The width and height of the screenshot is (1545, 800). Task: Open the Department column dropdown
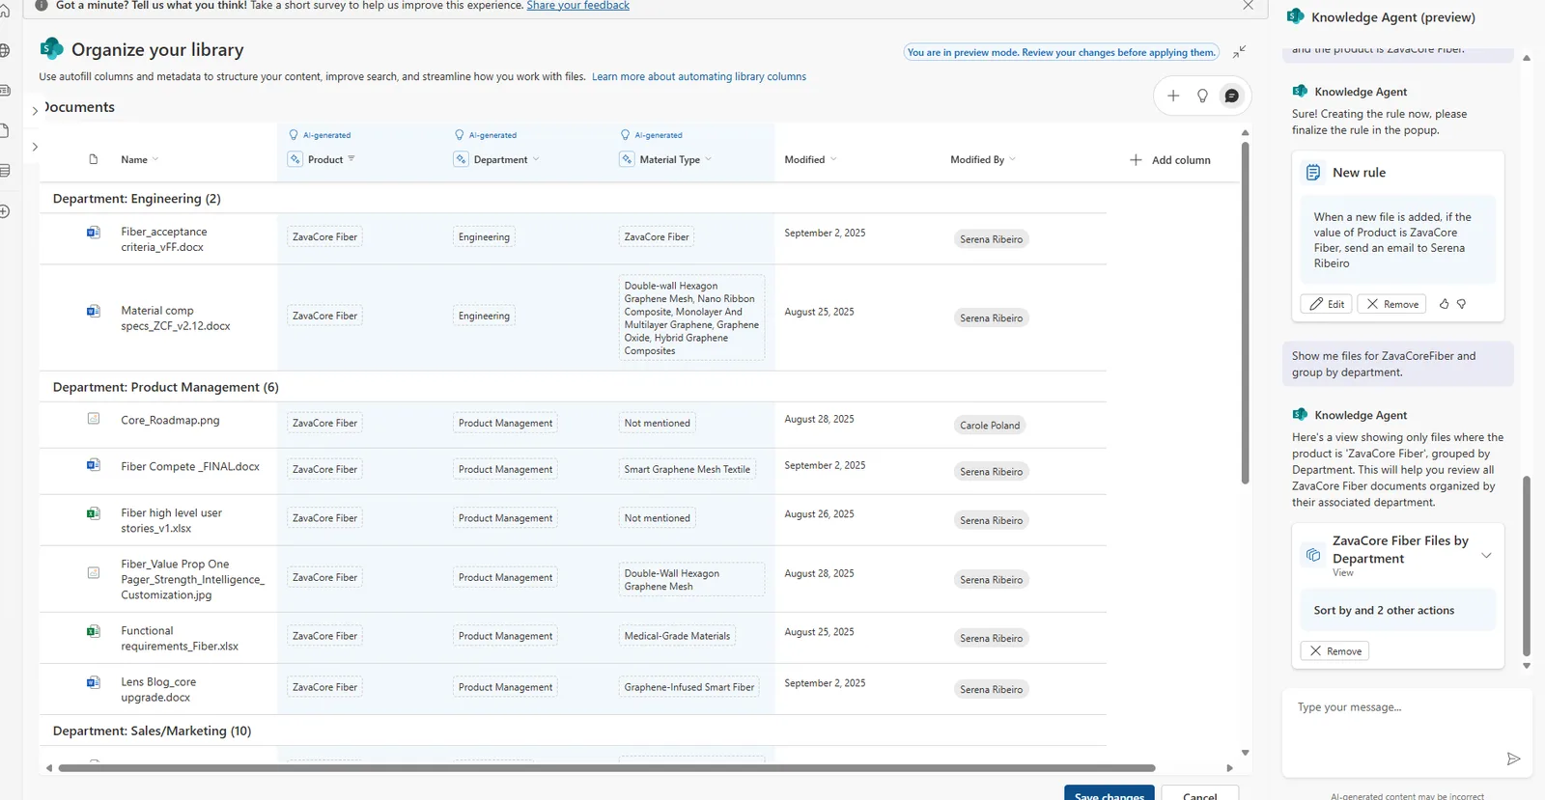[536, 159]
